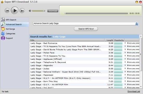Play preview arrow for Bad Romance

click(x=125, y=43)
